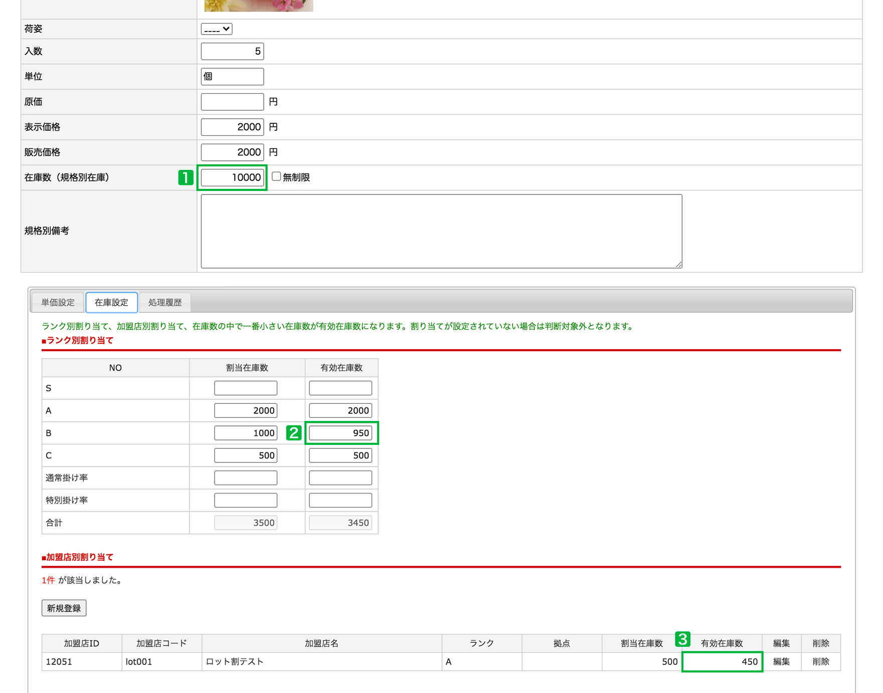
Task: Click rank A 割当在庫数 field
Action: [246, 410]
